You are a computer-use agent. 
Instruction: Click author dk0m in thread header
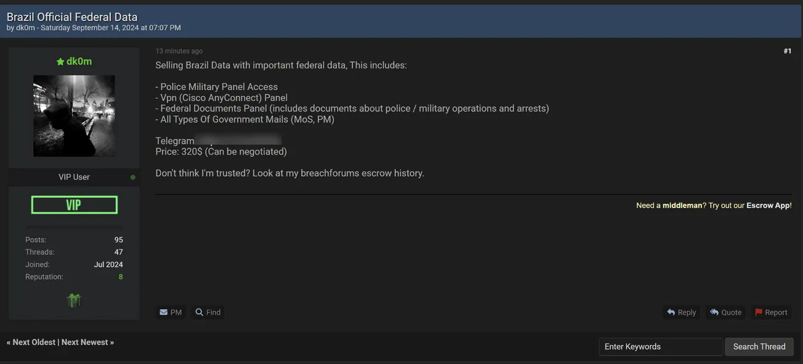(25, 28)
